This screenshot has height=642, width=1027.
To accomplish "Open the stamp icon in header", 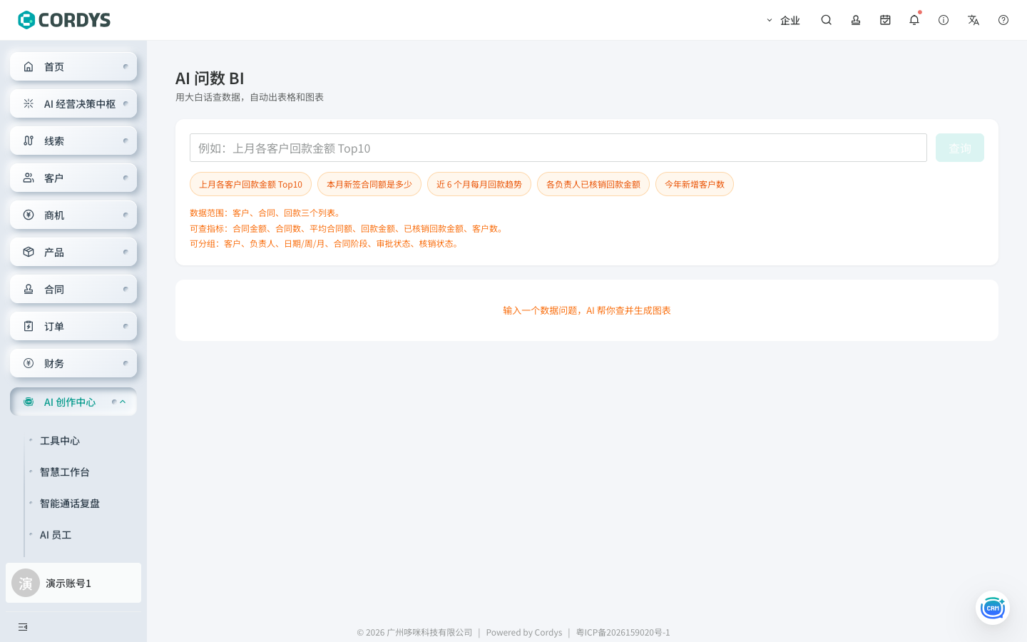I will pos(856,20).
